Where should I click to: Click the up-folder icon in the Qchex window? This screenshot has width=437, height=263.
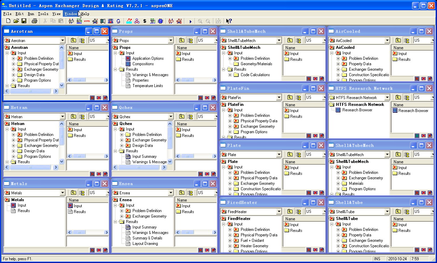point(182,116)
